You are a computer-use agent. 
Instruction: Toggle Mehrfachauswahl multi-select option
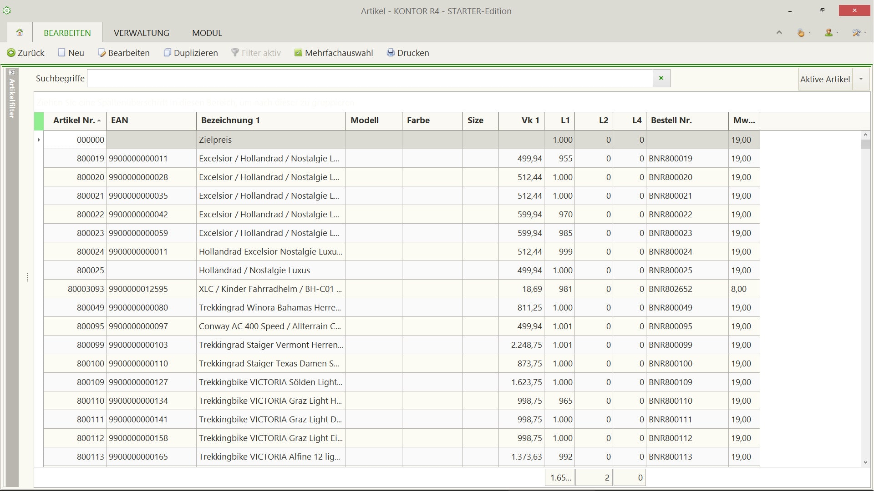pyautogui.click(x=334, y=53)
